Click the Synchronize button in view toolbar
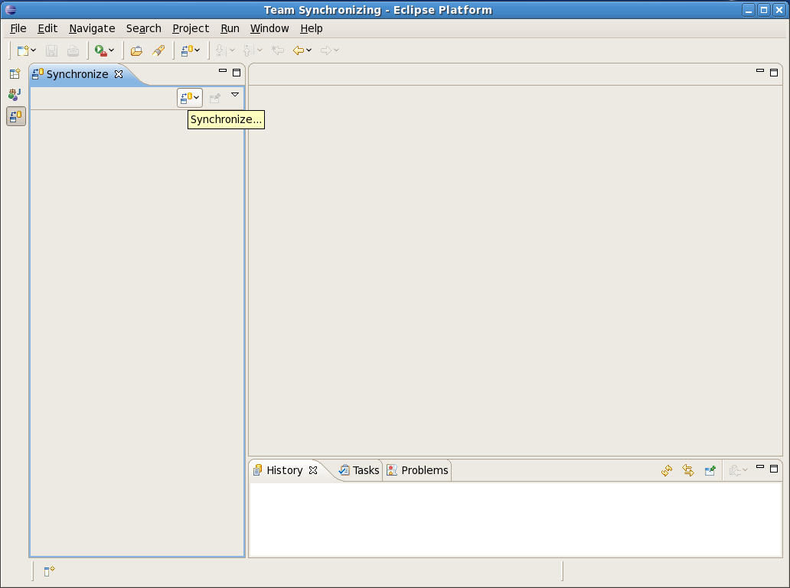 (186, 98)
